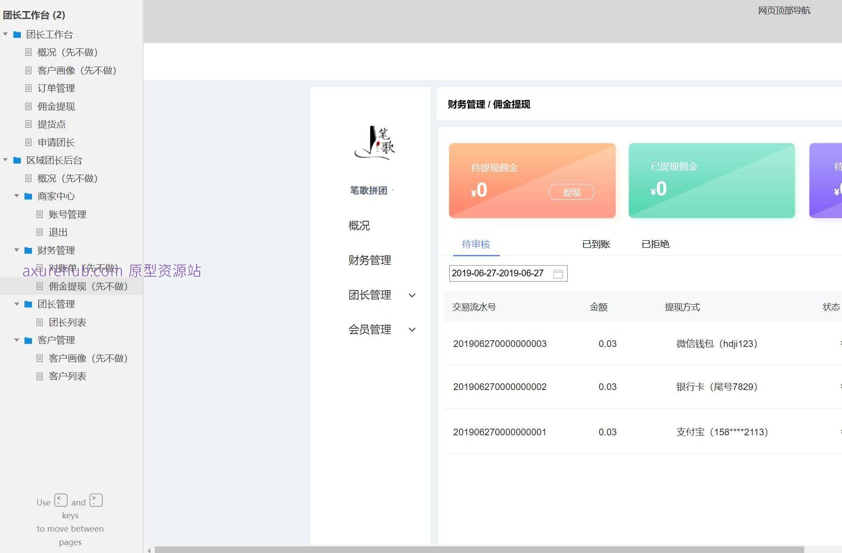Expand the 团长管理 menu chevron
Image resolution: width=842 pixels, height=553 pixels.
point(412,295)
